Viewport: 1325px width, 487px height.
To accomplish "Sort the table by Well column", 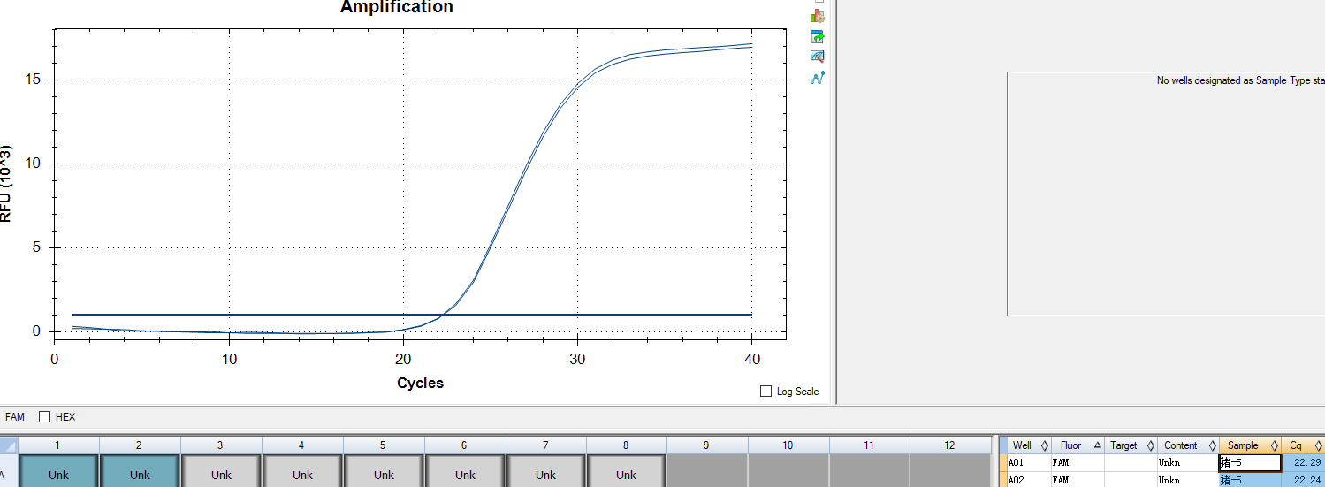I will (1029, 445).
